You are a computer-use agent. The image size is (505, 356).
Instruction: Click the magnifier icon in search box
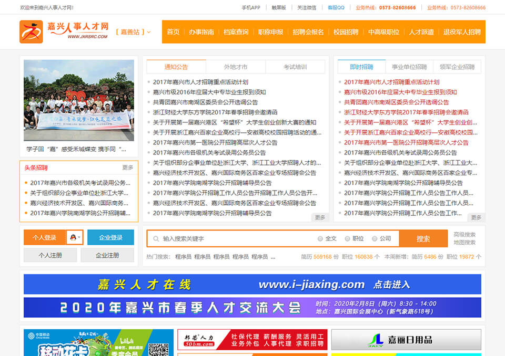tap(156, 239)
